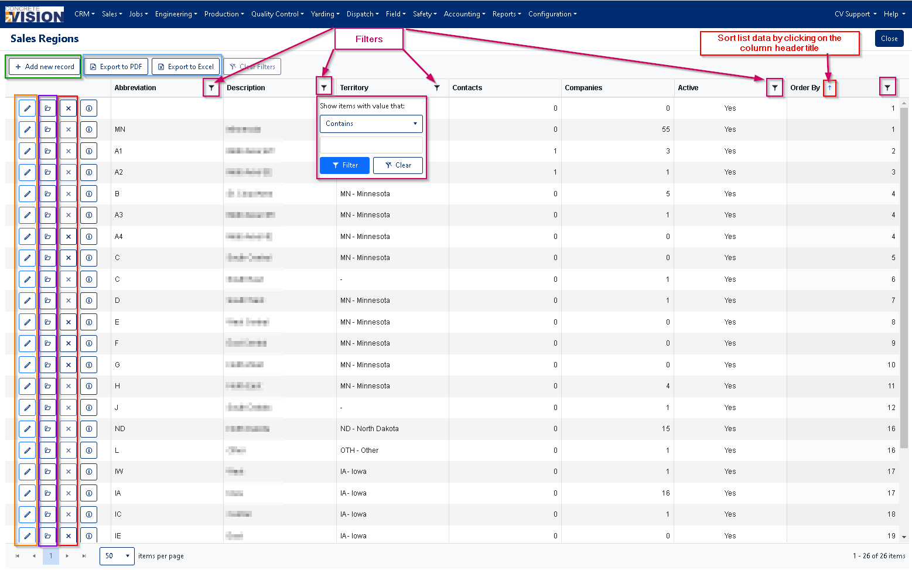The image size is (912, 570).
Task: Open the Jobs menu
Action: [138, 14]
